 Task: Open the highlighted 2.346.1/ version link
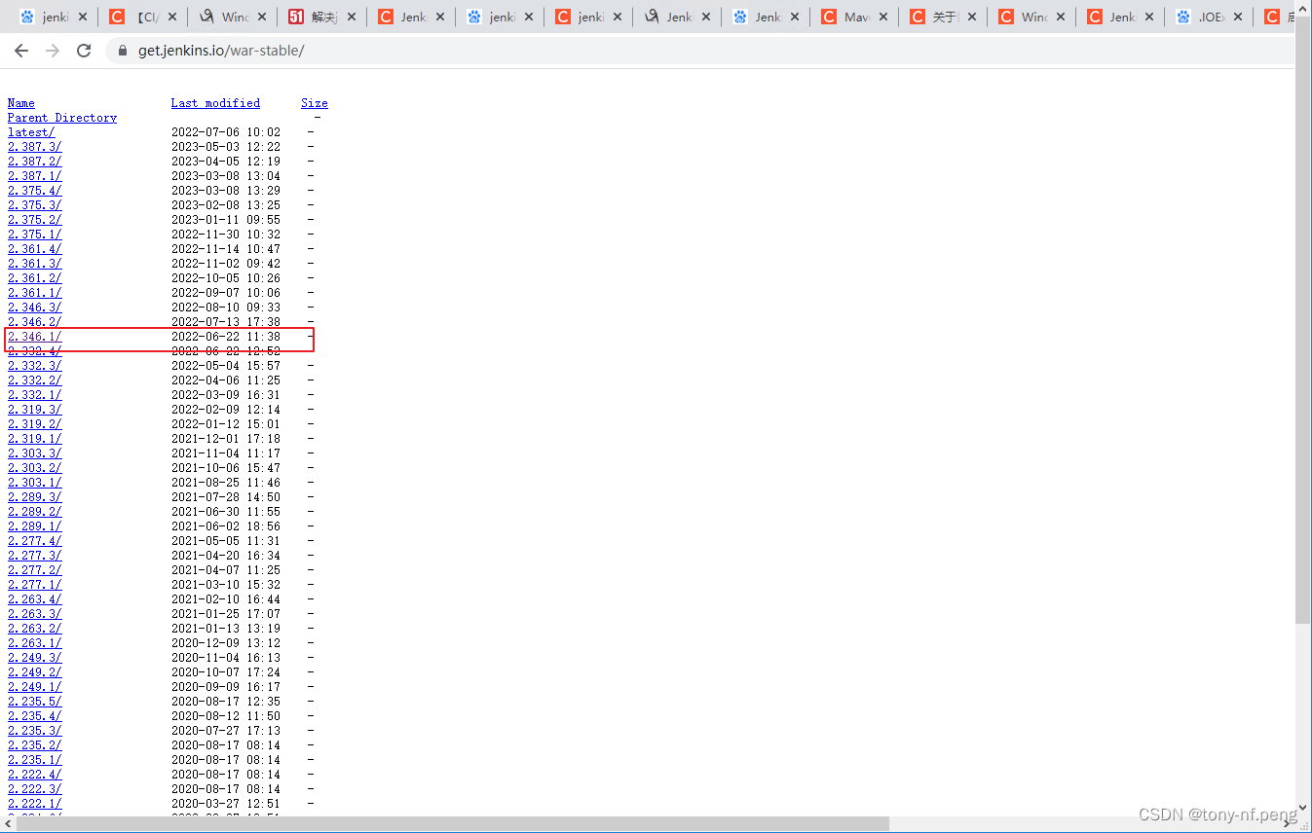tap(34, 336)
